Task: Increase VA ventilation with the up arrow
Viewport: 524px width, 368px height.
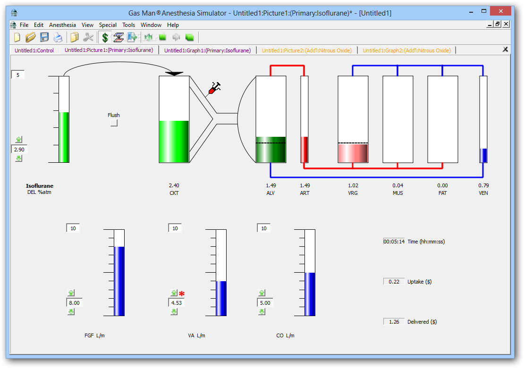Action: pos(174,293)
